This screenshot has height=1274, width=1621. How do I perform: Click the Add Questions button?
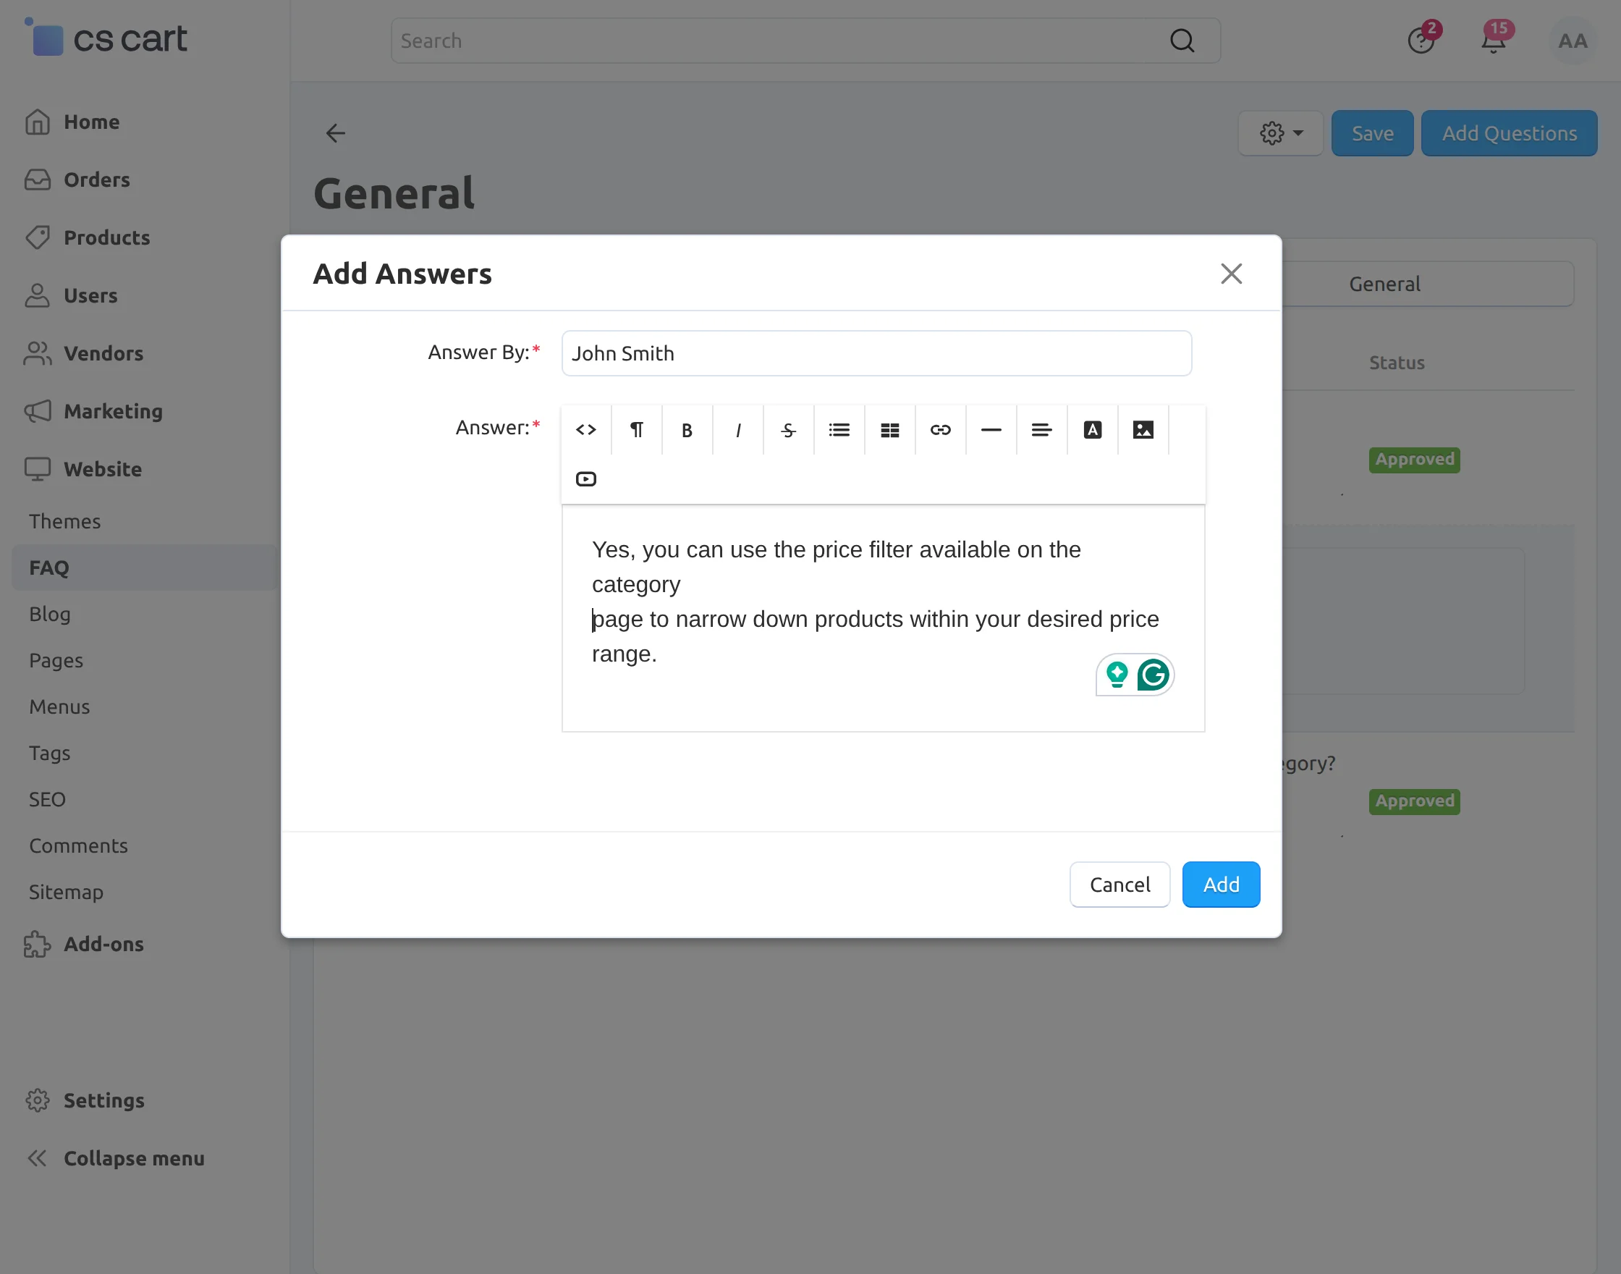pyautogui.click(x=1509, y=133)
